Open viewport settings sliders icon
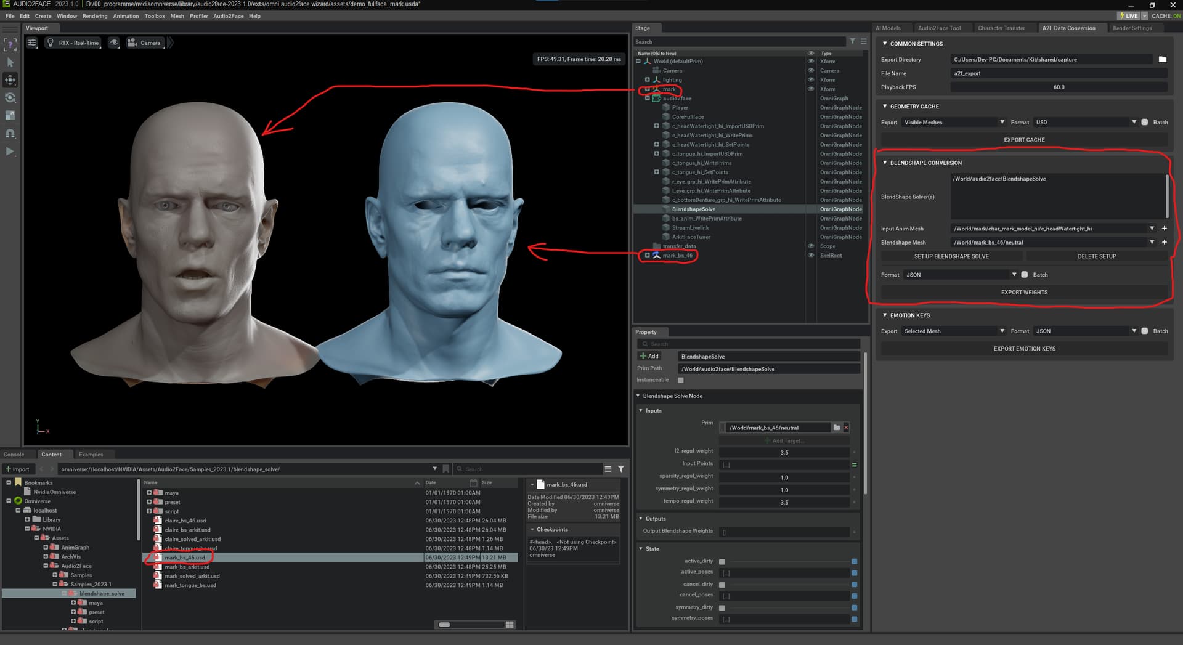The width and height of the screenshot is (1183, 645). point(33,43)
